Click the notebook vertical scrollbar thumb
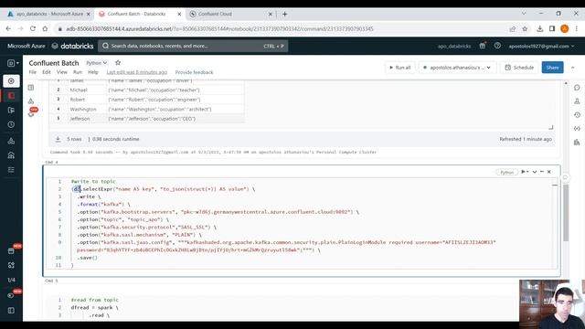 click(566, 213)
